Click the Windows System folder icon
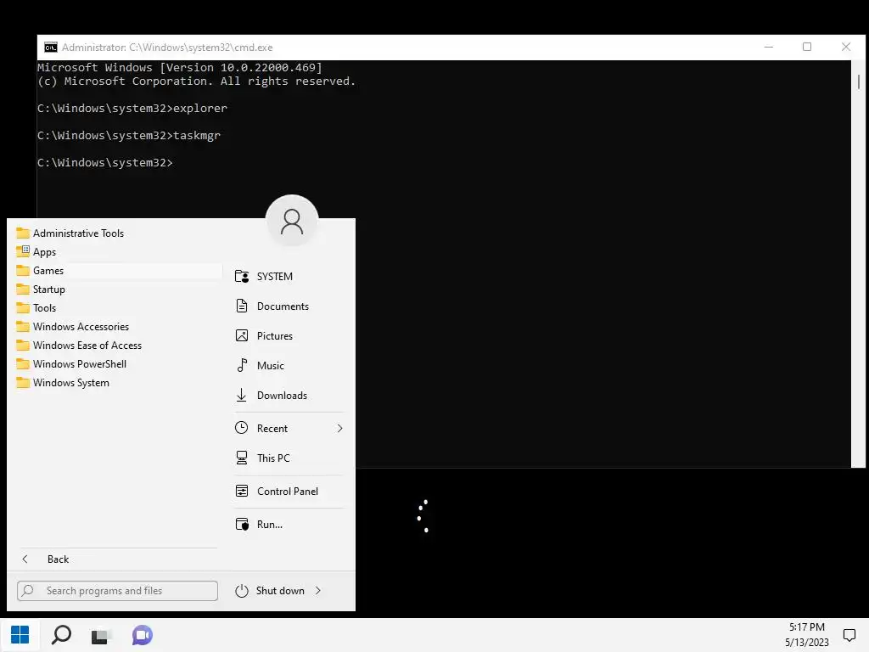This screenshot has width=869, height=652. coord(23,383)
